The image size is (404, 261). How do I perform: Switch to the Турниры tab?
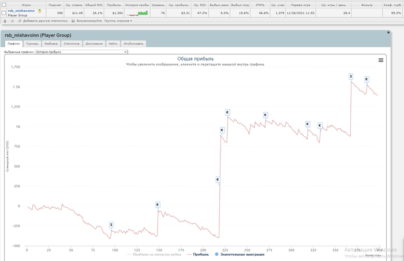[x=32, y=43]
